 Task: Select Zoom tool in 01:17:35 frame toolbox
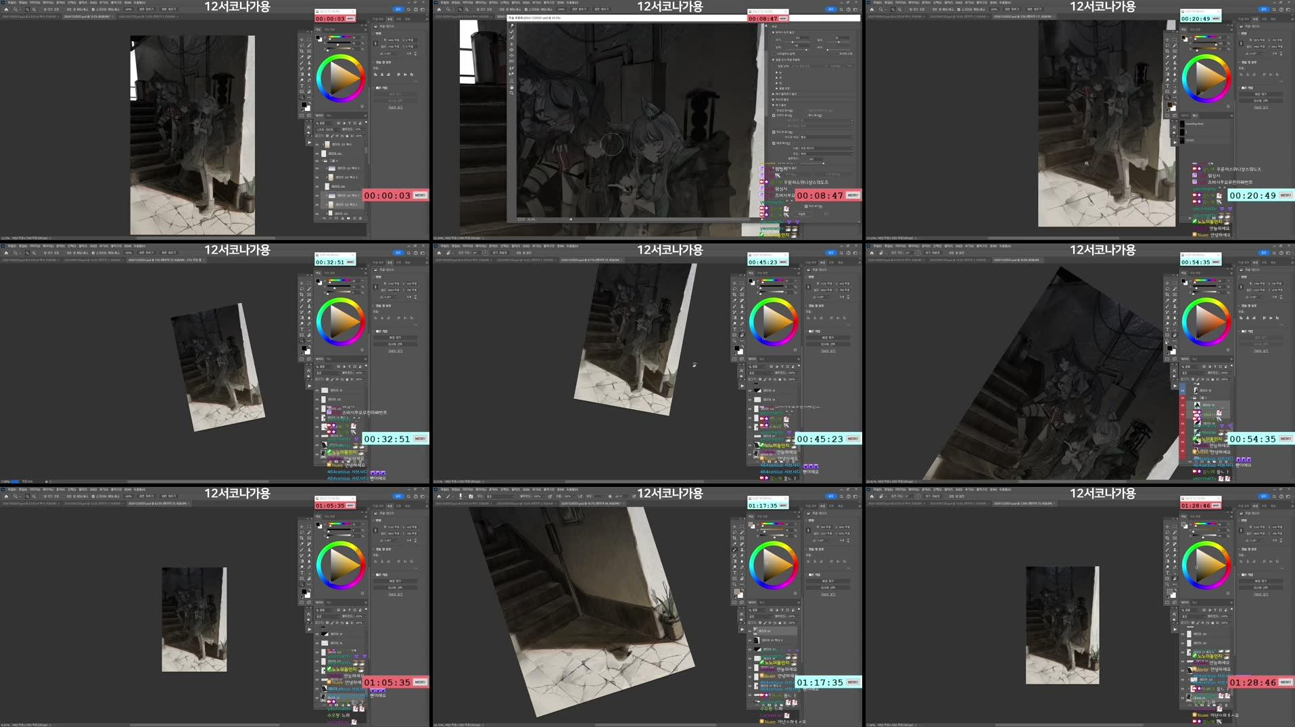[x=734, y=584]
